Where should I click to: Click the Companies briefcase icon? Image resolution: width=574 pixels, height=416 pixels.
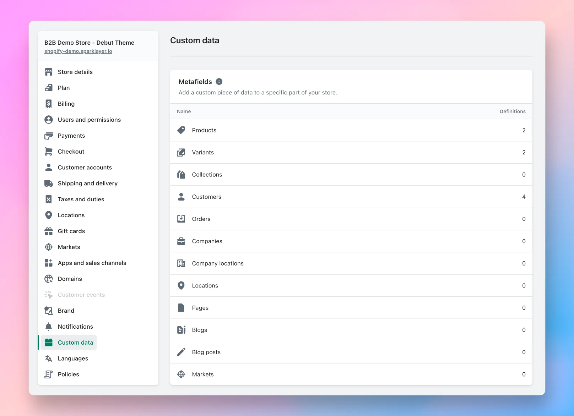pos(181,241)
